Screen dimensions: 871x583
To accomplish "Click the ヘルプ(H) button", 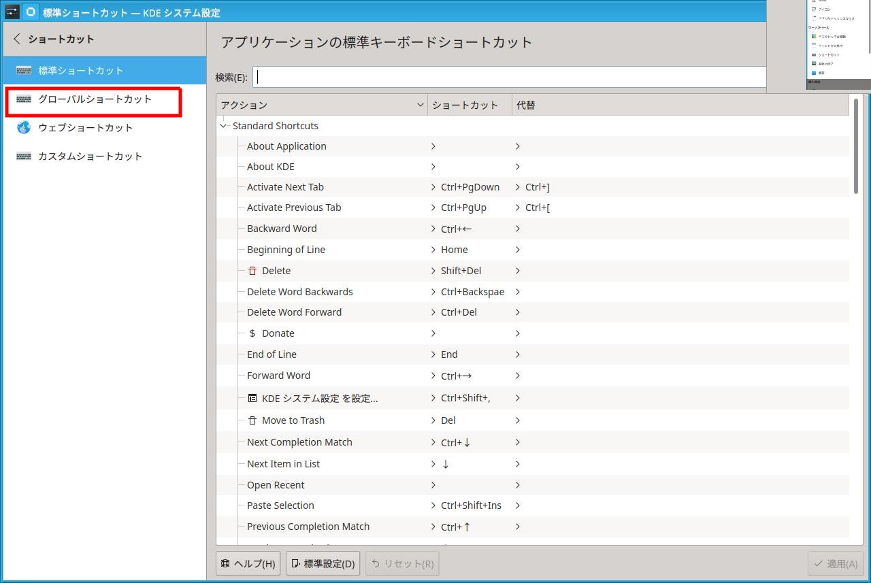I will [x=248, y=563].
